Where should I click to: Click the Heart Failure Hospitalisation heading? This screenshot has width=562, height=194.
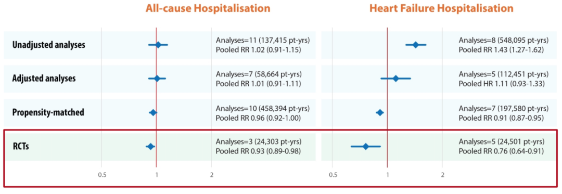click(441, 9)
